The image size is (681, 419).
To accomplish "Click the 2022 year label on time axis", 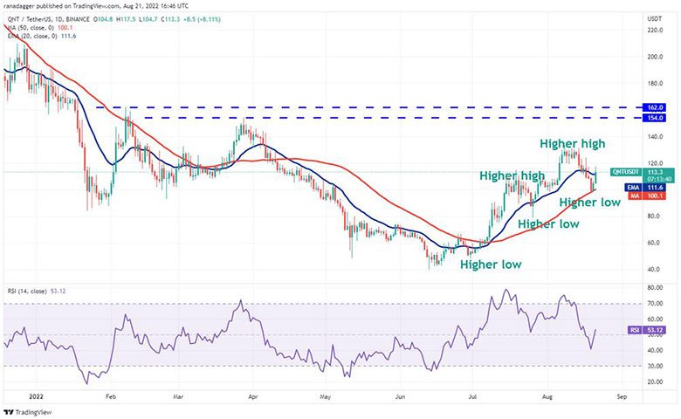I will [36, 397].
